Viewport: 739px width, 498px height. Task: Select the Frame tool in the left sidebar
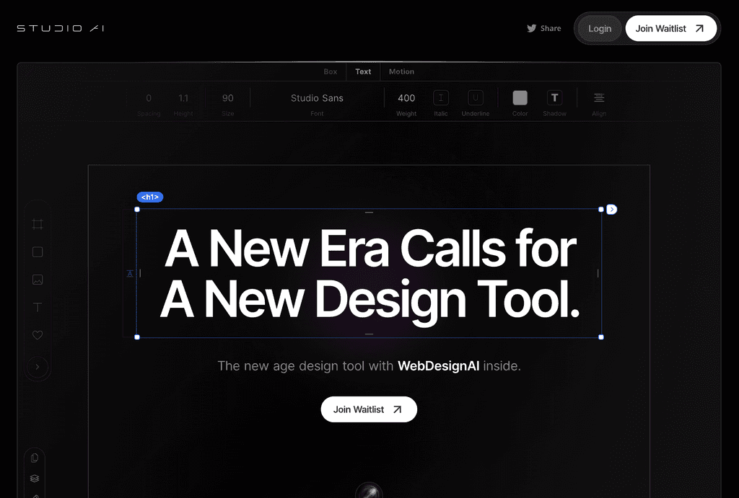click(38, 224)
